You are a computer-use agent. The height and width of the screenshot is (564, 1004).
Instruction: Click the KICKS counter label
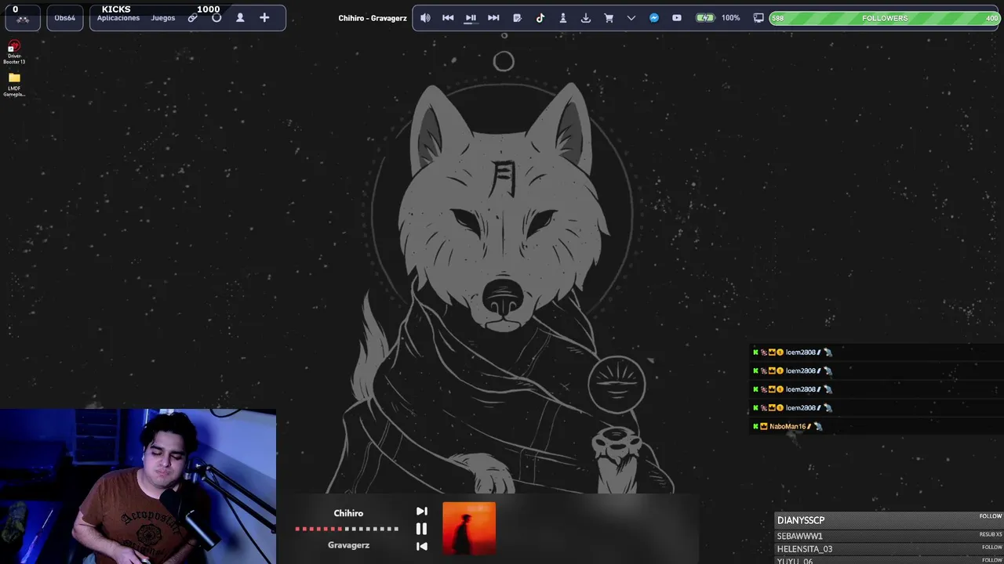[x=116, y=9]
